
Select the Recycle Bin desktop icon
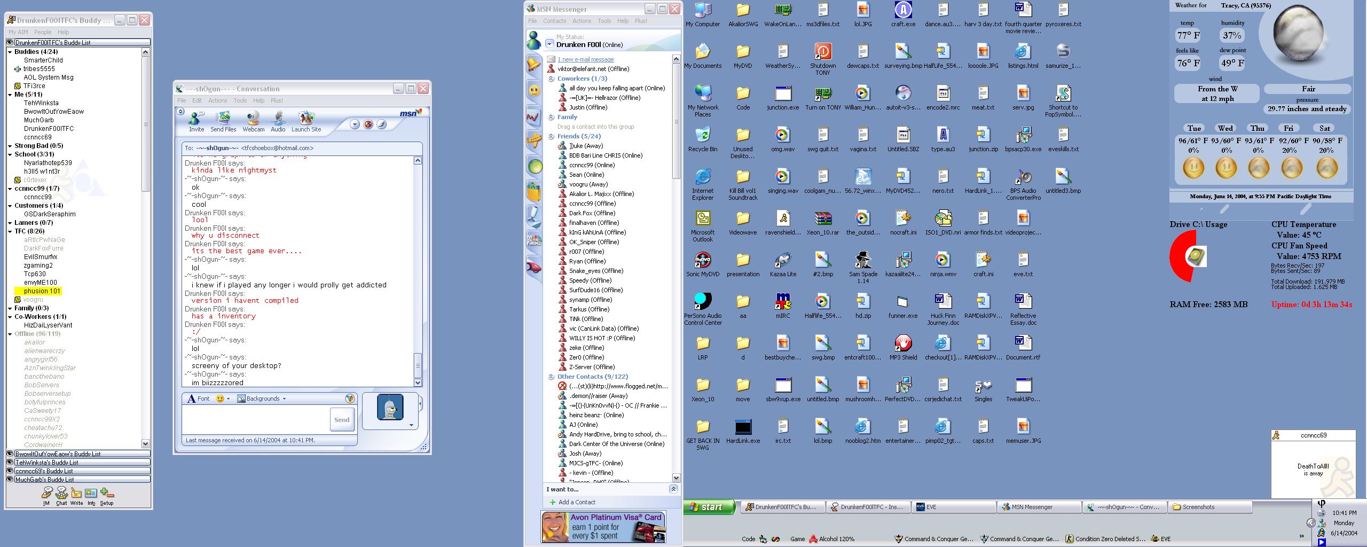pyautogui.click(x=703, y=139)
